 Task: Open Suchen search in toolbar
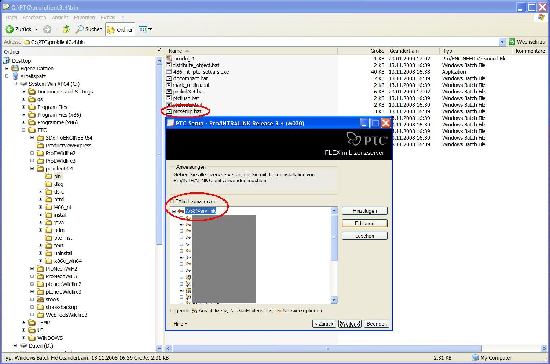89,29
